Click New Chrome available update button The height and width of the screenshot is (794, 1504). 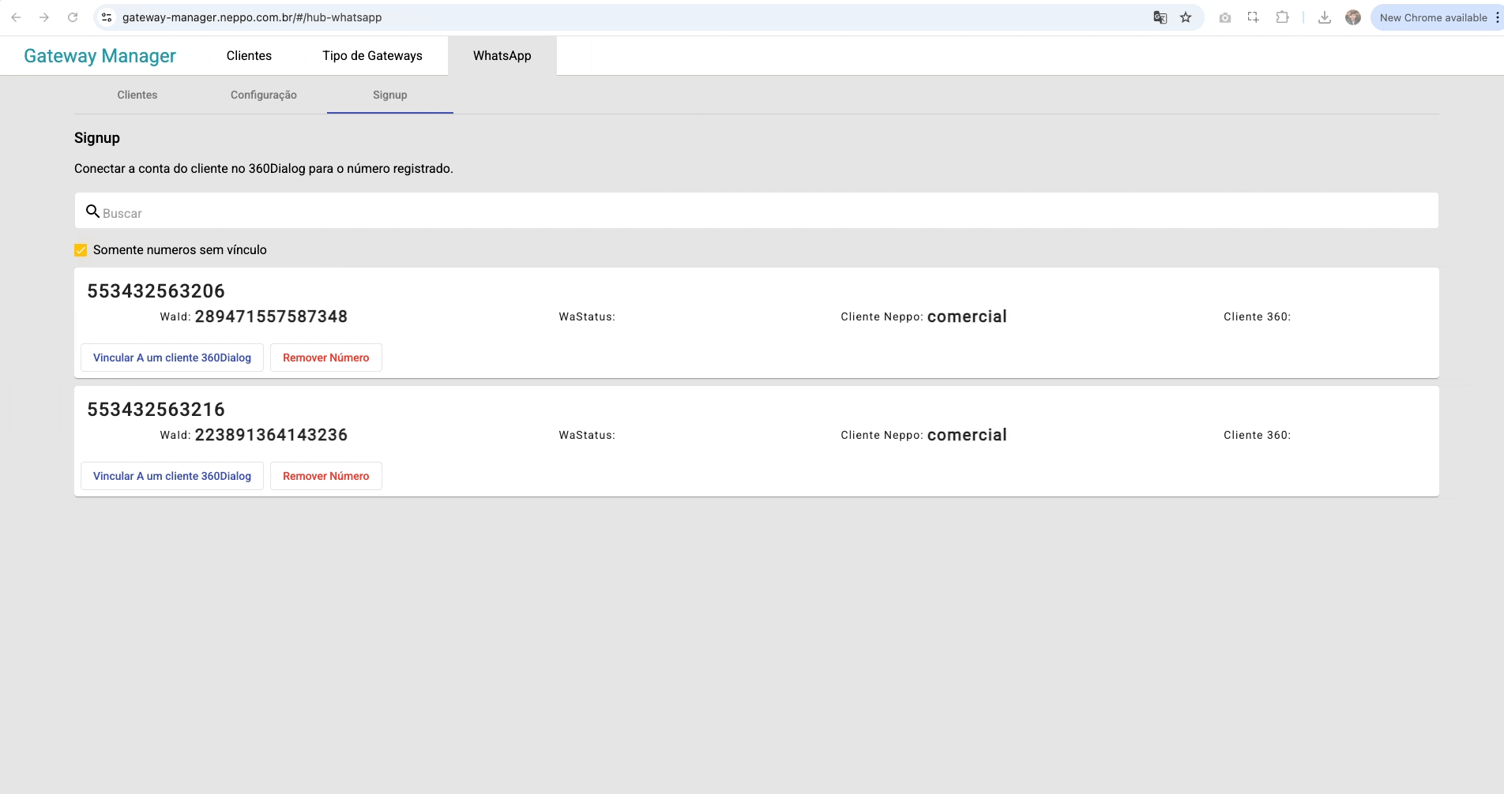[1433, 17]
